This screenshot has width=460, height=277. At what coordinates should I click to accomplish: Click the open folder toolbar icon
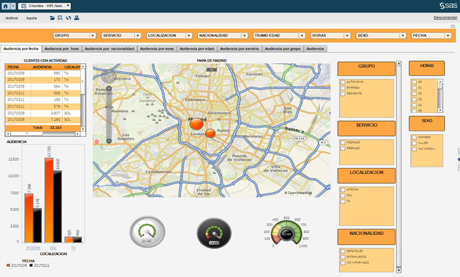pyautogui.click(x=52, y=18)
